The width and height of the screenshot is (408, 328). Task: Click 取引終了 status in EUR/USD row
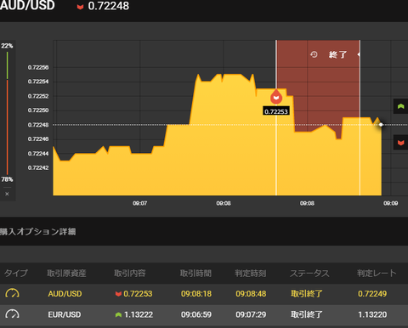click(307, 314)
